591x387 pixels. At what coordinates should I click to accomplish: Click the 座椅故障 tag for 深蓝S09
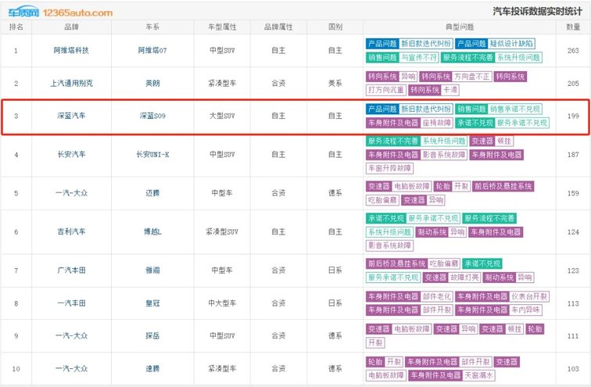[436, 123]
